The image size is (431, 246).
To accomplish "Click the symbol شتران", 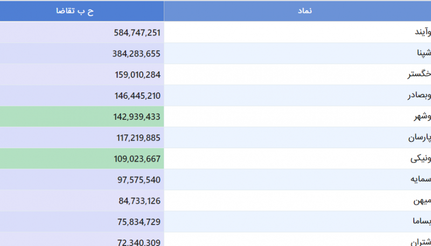I will point(421,242).
